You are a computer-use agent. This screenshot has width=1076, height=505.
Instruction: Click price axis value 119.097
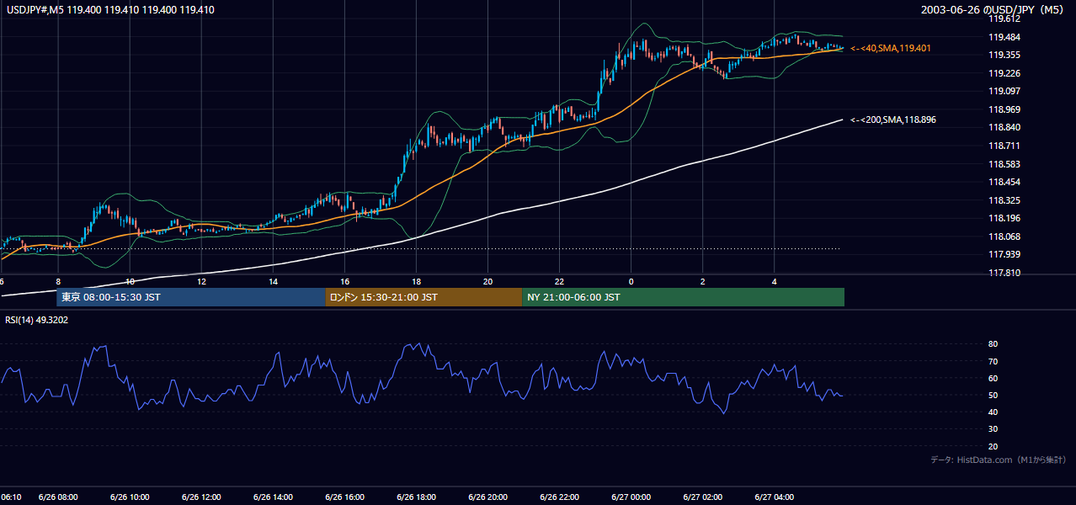[x=1005, y=92]
